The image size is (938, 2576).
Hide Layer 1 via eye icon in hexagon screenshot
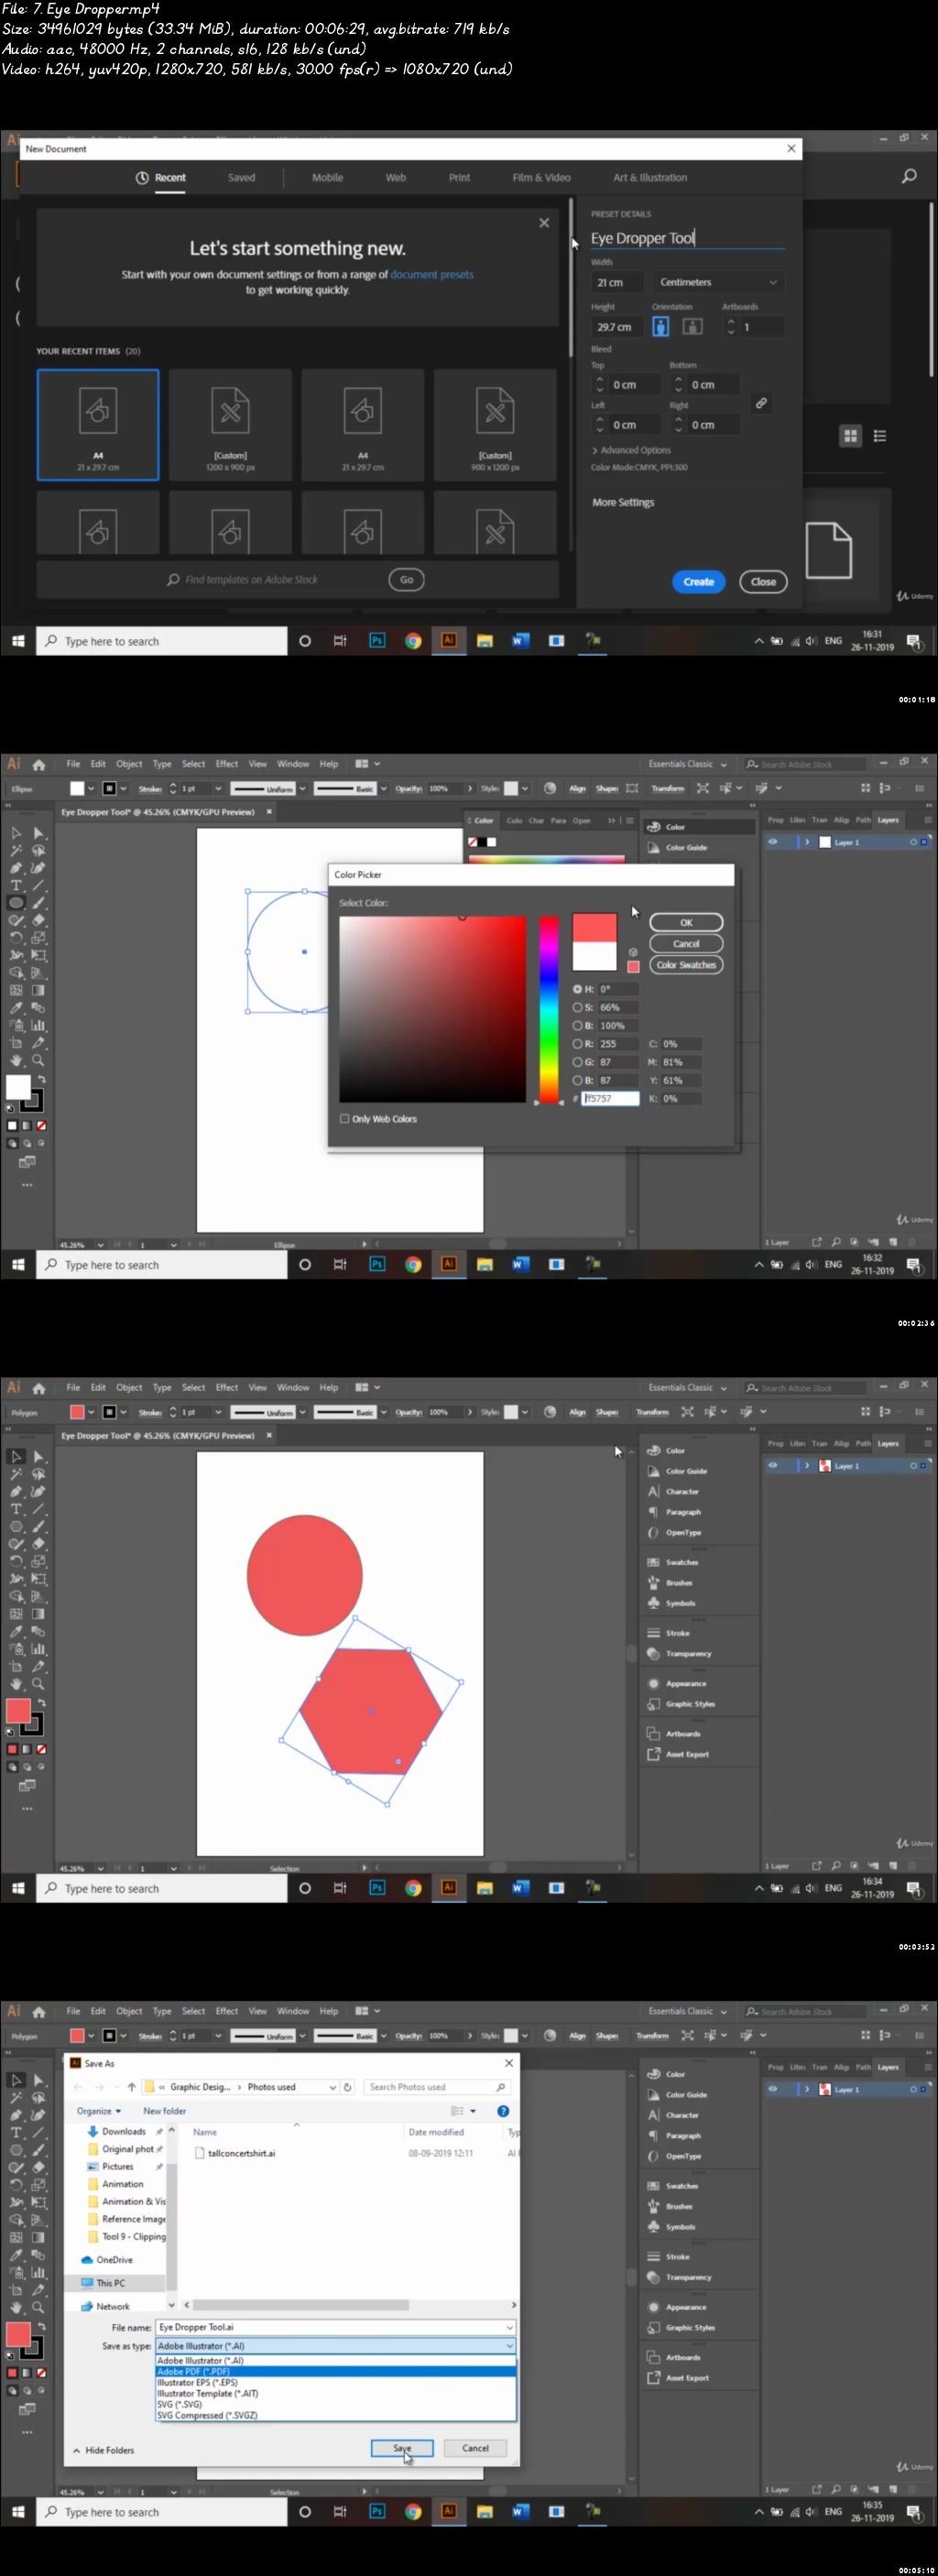772,1465
